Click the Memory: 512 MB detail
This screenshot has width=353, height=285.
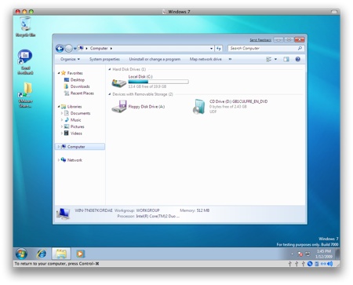(x=195, y=210)
